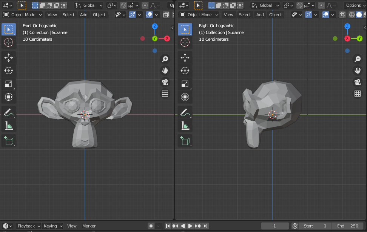Select the Scale tool in right viewport
The image size is (367, 232).
click(x=185, y=84)
